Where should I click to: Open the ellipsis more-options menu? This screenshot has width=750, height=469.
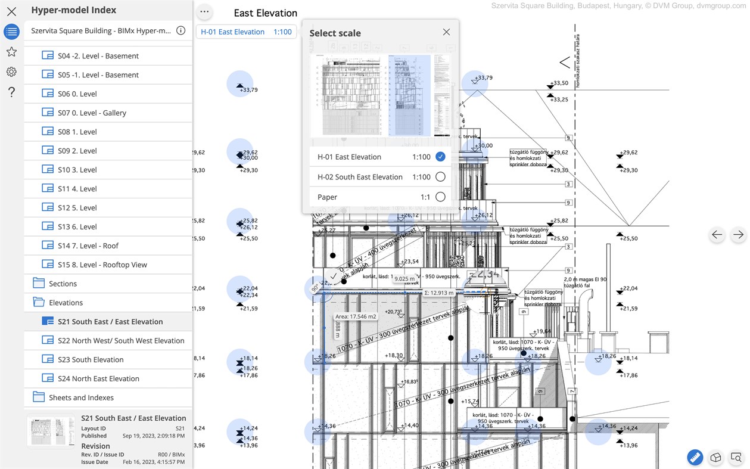tap(204, 11)
